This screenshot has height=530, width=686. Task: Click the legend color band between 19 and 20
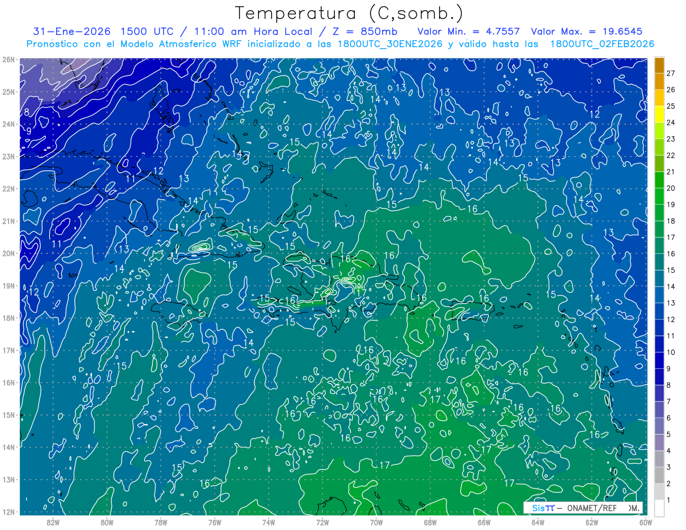(659, 196)
